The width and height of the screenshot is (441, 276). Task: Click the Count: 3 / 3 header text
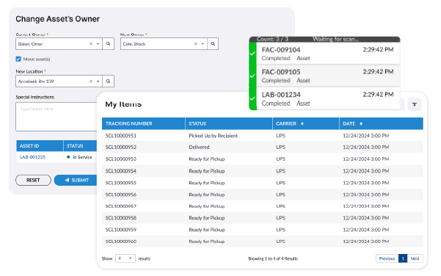pos(272,40)
